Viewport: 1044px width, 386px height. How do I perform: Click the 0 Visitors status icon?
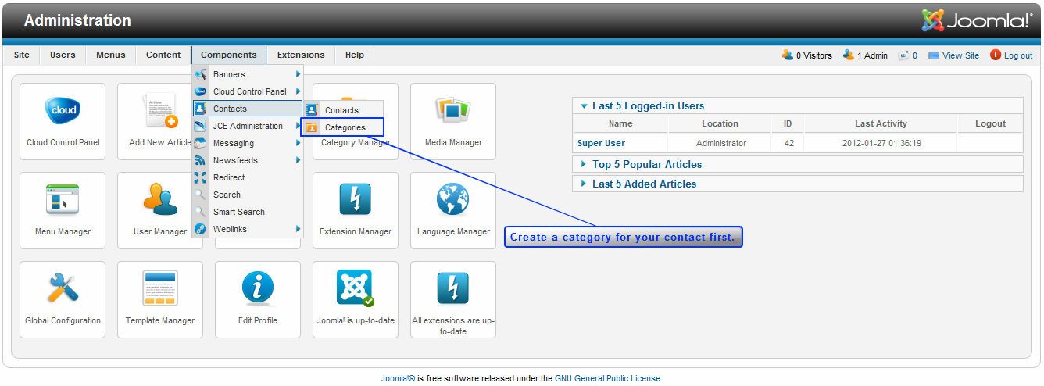pyautogui.click(x=788, y=55)
